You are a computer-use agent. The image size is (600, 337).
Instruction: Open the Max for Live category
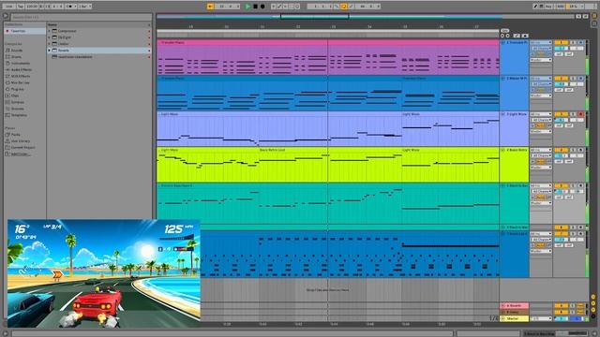click(20, 82)
